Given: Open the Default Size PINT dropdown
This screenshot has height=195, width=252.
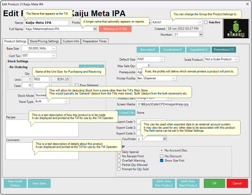Looking at the screenshot, I should coord(162,59).
